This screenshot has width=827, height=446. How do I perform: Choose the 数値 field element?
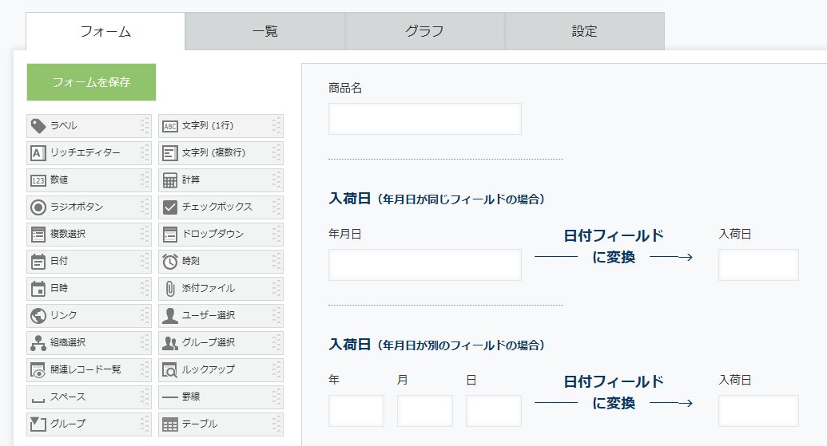89,180
